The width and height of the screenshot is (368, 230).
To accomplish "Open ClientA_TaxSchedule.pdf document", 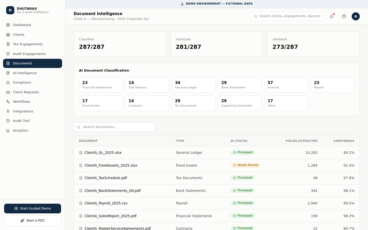I will [106, 178].
